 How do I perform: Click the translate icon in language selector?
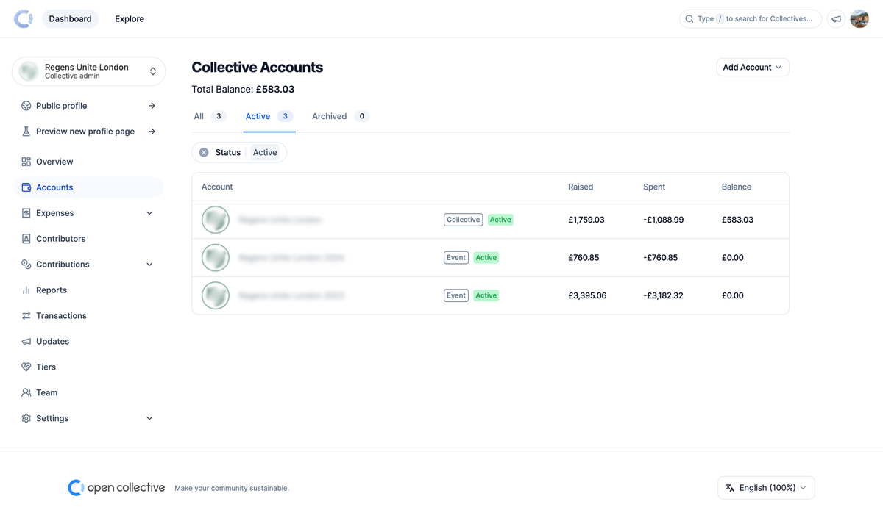pyautogui.click(x=730, y=488)
